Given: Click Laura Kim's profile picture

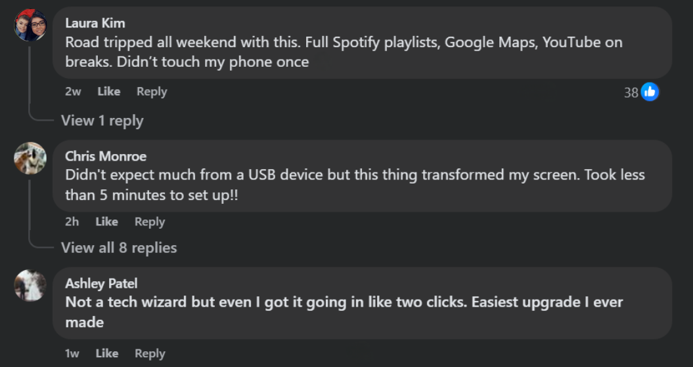Looking at the screenshot, I should point(30,26).
